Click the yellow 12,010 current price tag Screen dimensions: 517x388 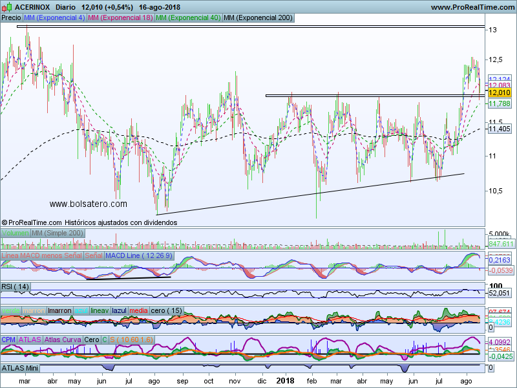pyautogui.click(x=500, y=93)
